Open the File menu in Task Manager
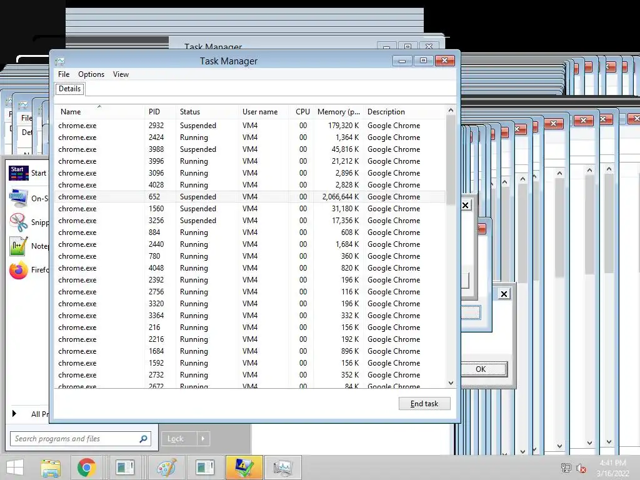Screen dimensions: 640x480 pyautogui.click(x=64, y=74)
